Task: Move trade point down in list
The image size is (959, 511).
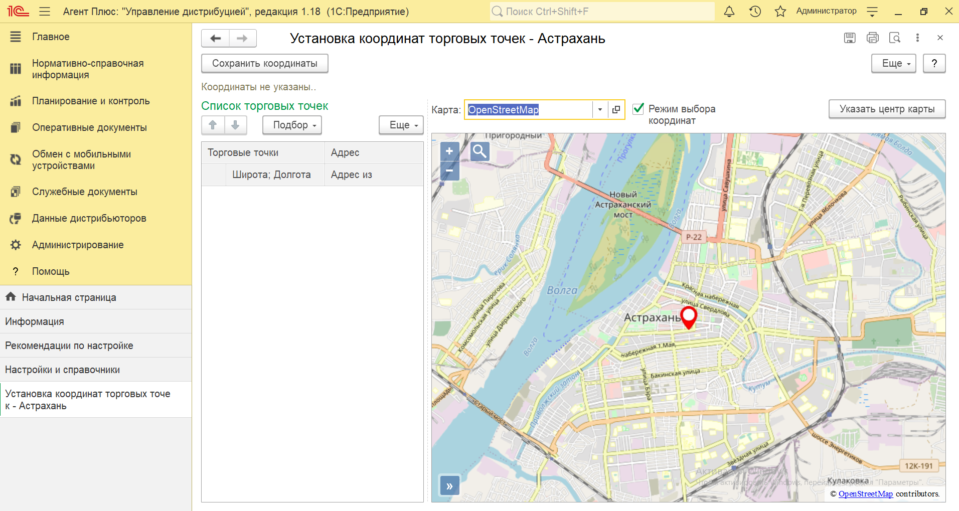Action: [235, 125]
